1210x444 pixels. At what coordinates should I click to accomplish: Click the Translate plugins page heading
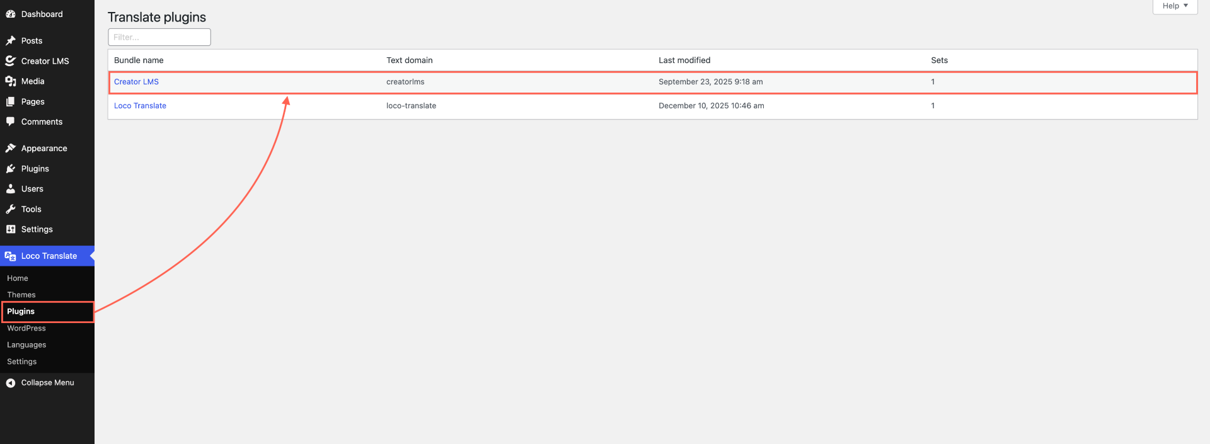(x=157, y=17)
